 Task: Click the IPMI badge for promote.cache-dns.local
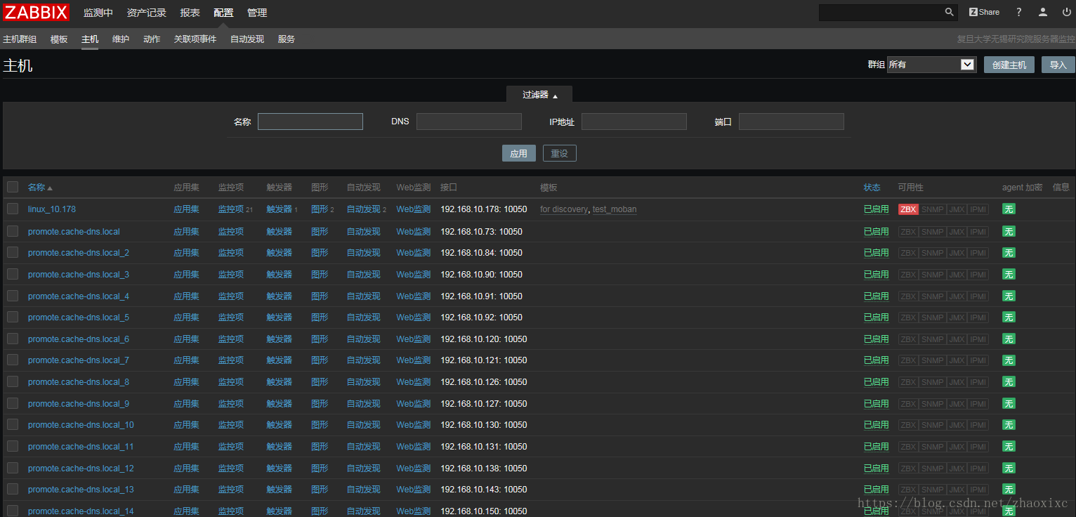[978, 232]
